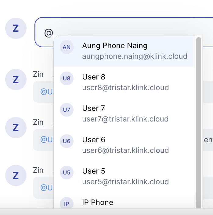
Task: Click the Zin author name on the second comment
Action: pos(38,122)
